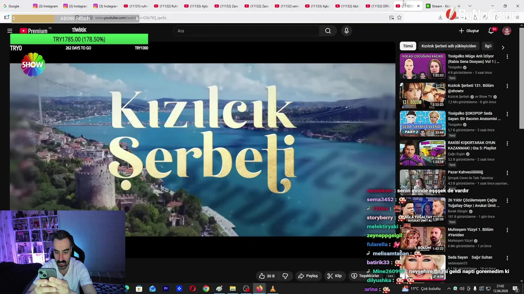Open options for Seda Sayan Sağır Sultan
This screenshot has width=524, height=294.
tap(507, 258)
